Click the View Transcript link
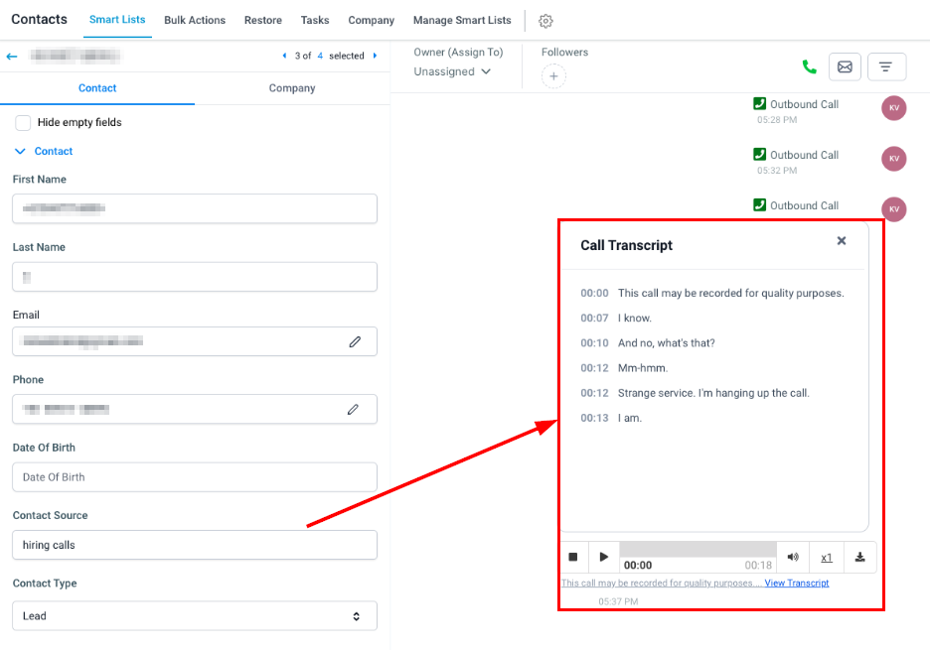 [797, 584]
